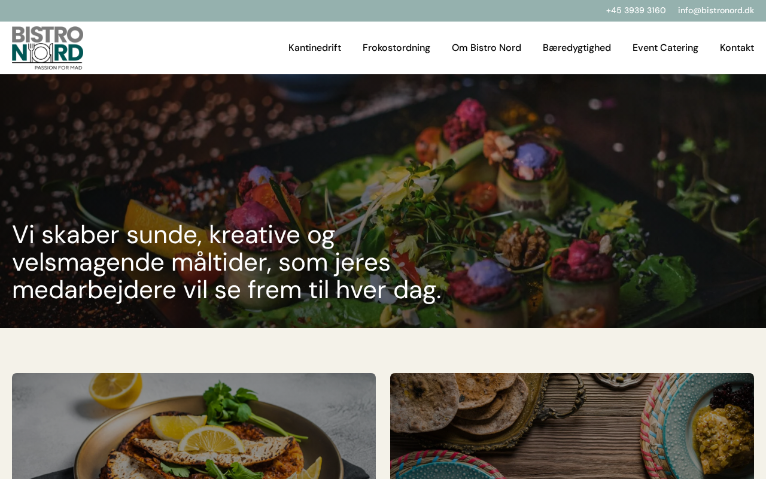
Task: Open the Frokostordning page
Action: [x=396, y=48]
